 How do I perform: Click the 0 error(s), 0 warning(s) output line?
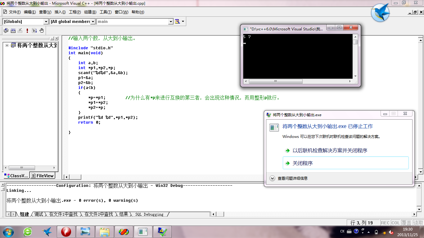point(72,200)
